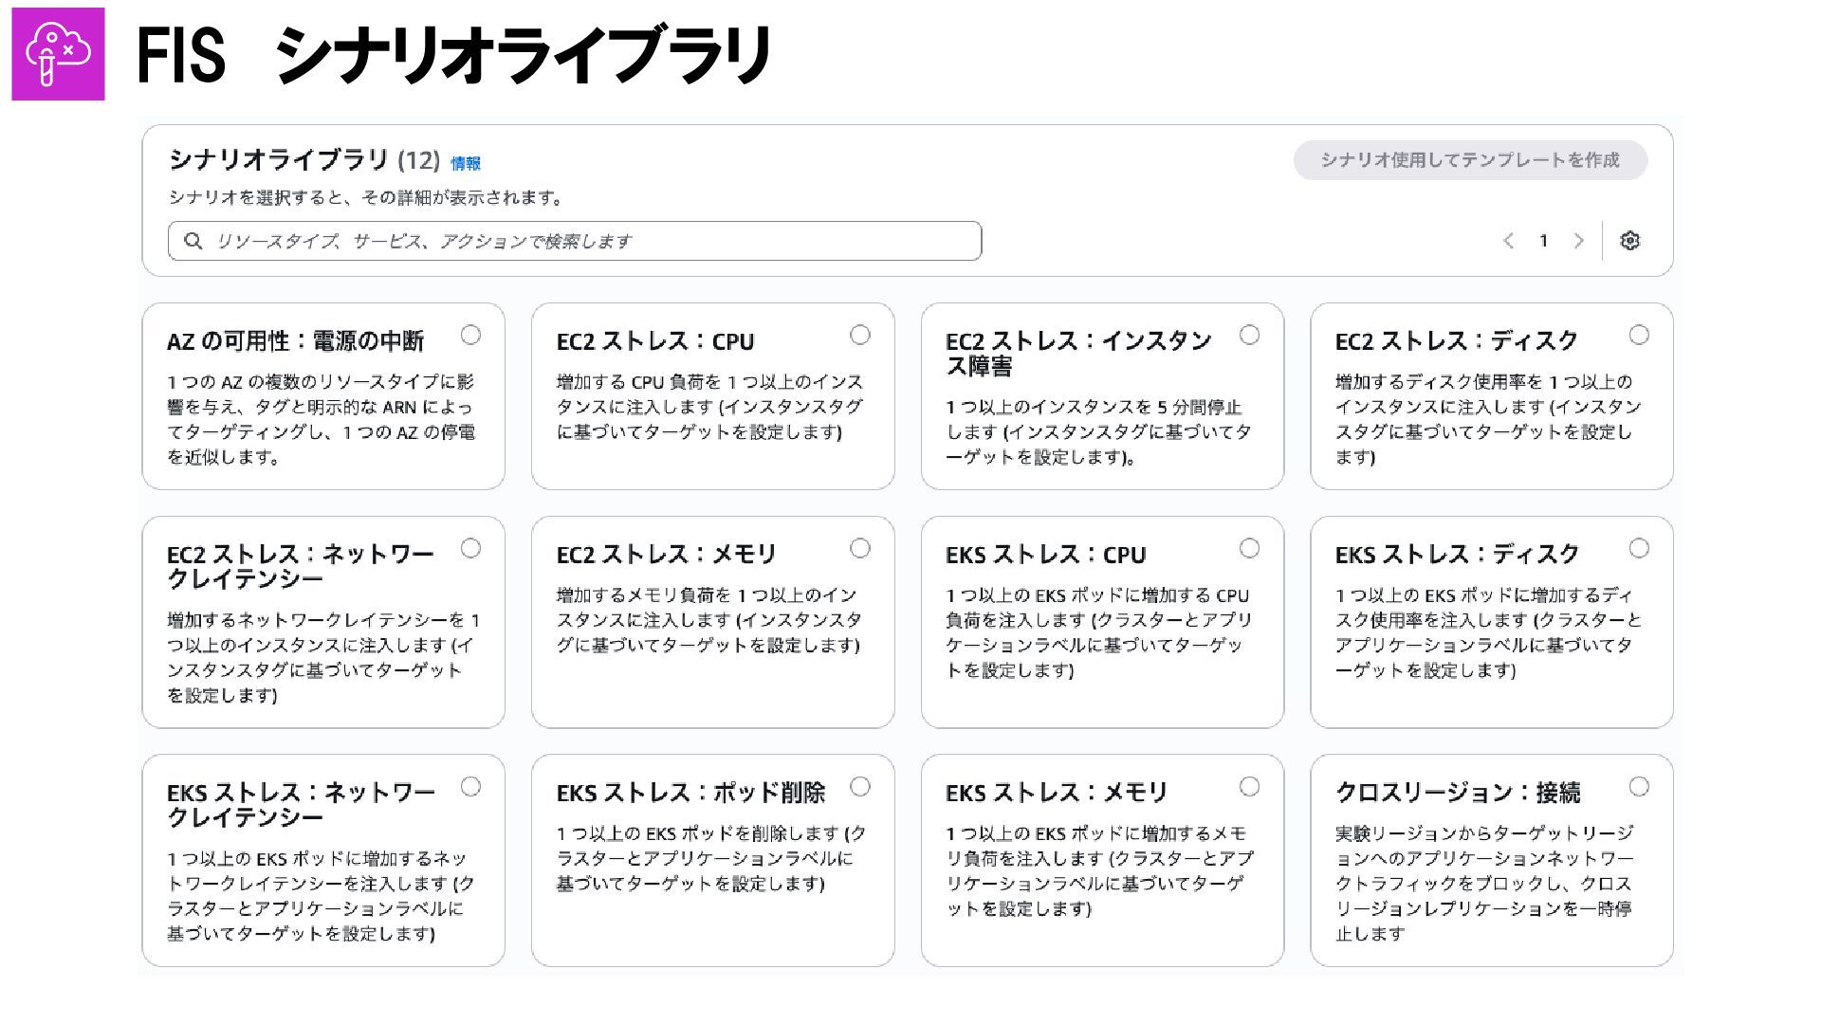Viewport: 1821px width, 1024px height.
Task: Click the EKS ストレス：ディスク card title
Action: tap(1458, 555)
